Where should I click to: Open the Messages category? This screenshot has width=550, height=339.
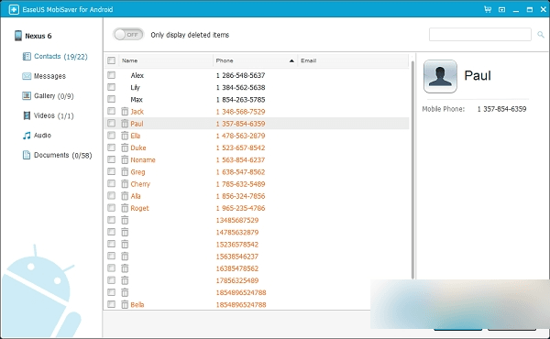coord(44,76)
